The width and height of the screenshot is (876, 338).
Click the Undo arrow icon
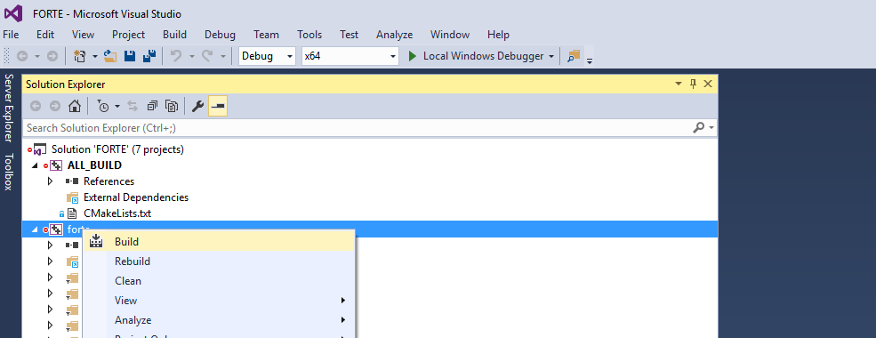[x=176, y=56]
